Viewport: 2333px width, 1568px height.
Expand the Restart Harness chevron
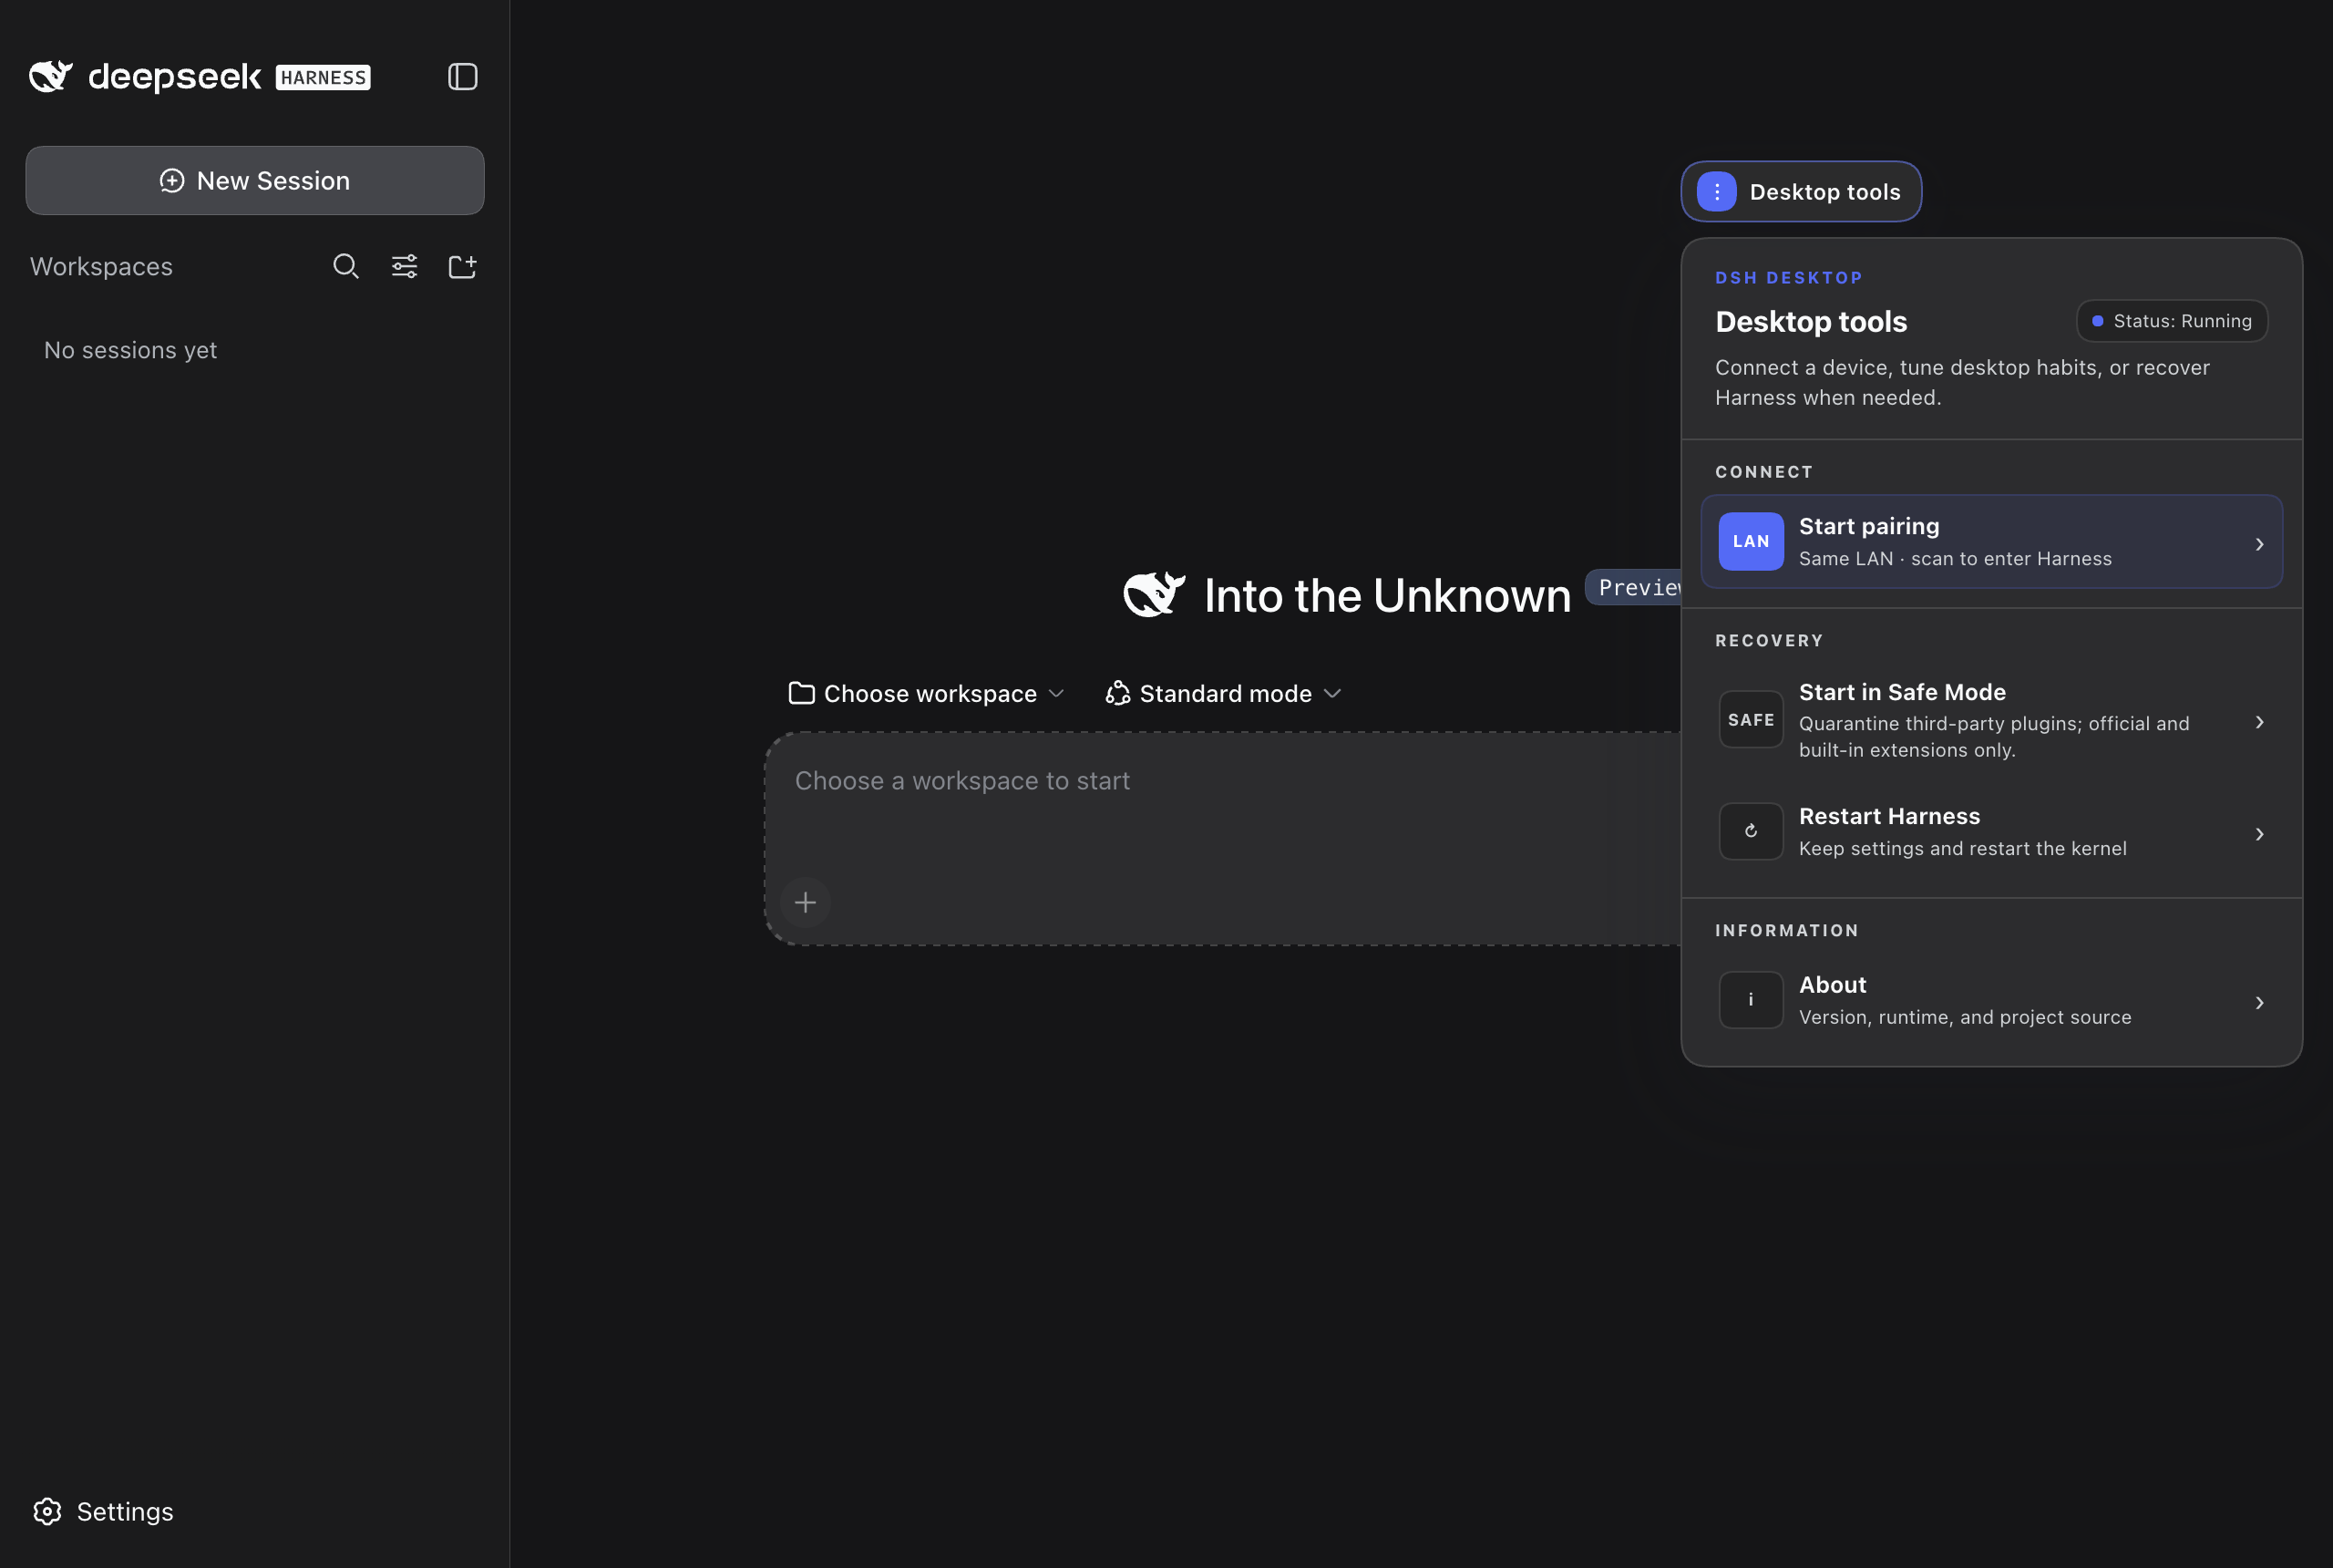tap(2259, 834)
